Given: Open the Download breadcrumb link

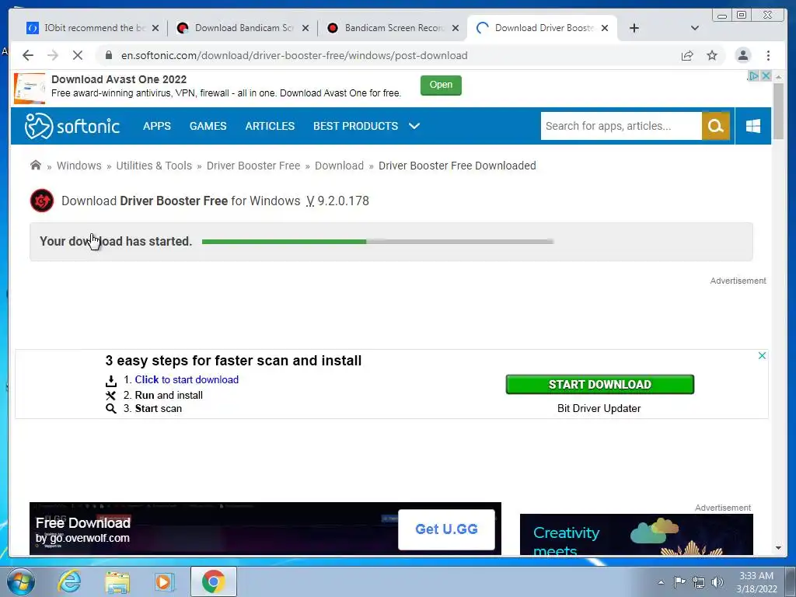Looking at the screenshot, I should (x=339, y=166).
